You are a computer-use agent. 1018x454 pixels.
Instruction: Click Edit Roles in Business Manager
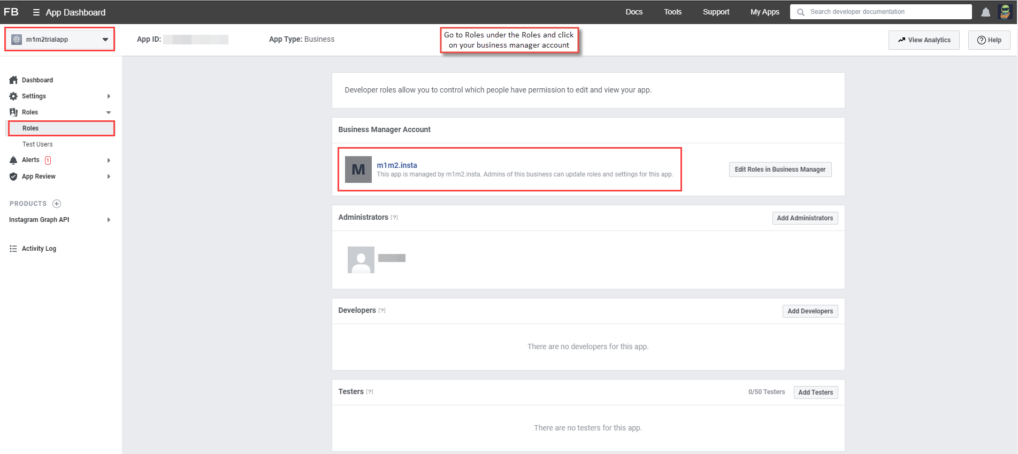(x=780, y=170)
